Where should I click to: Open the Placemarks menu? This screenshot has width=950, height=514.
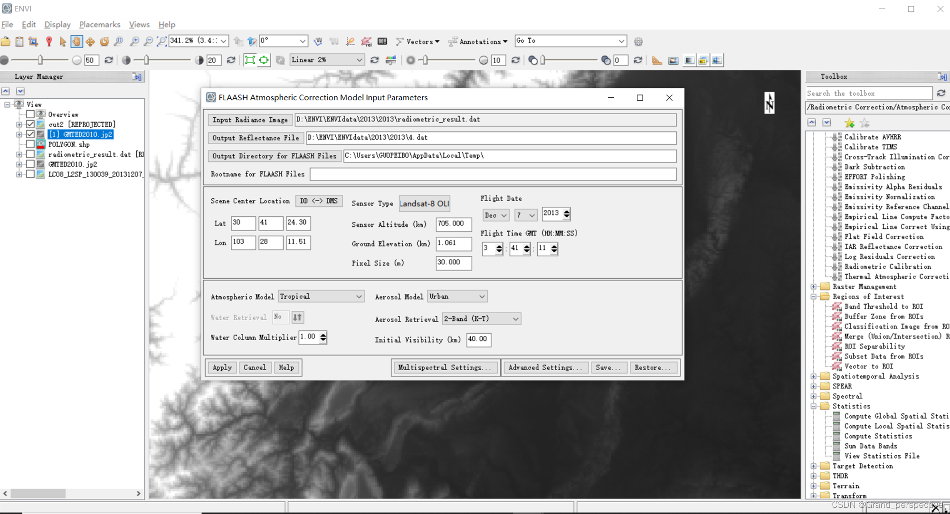point(99,24)
